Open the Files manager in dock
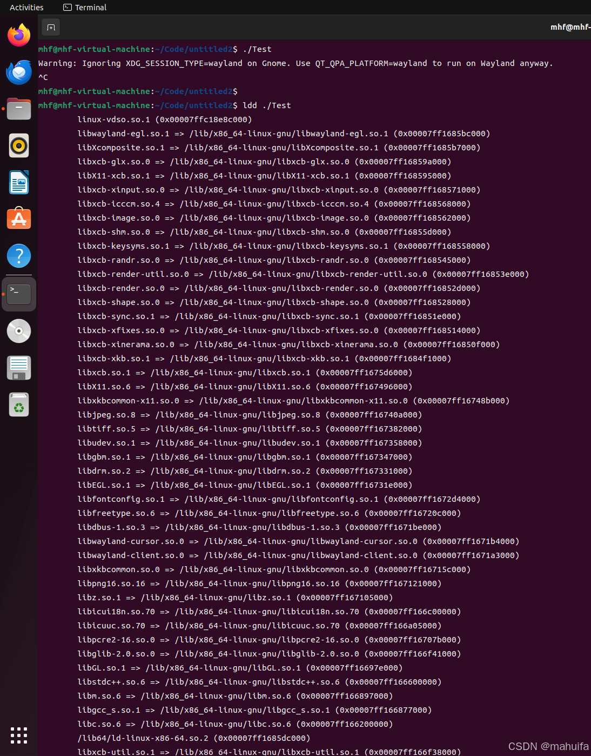The image size is (591, 756). click(x=19, y=109)
